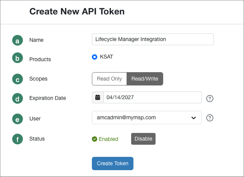Click the green 'f' step marker

click(17, 139)
